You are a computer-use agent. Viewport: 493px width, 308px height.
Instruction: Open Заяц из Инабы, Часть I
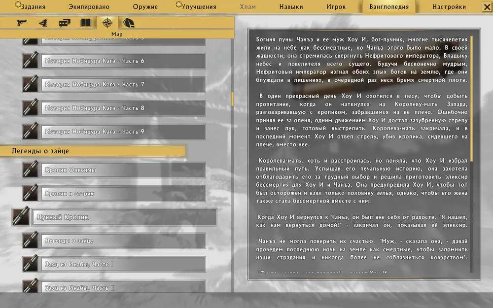tap(123, 264)
